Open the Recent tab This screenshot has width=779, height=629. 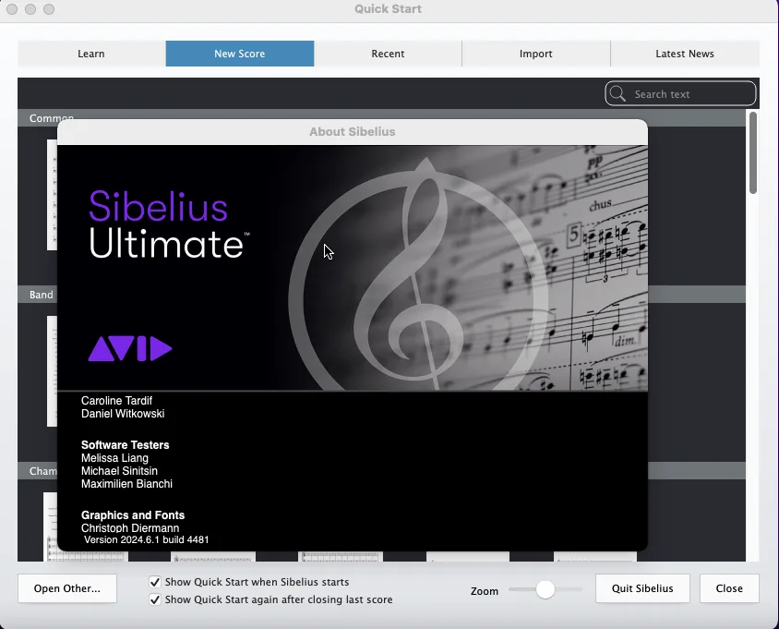pos(388,54)
